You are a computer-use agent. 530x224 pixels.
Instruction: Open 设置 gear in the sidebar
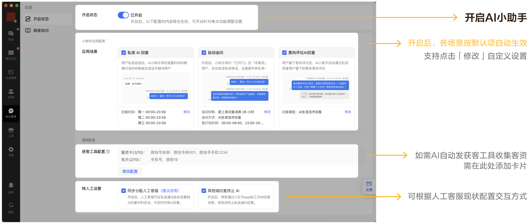pyautogui.click(x=11, y=151)
